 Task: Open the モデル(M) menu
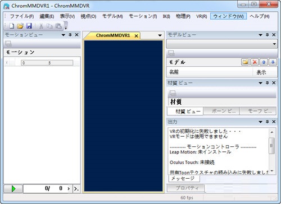[x=112, y=16]
